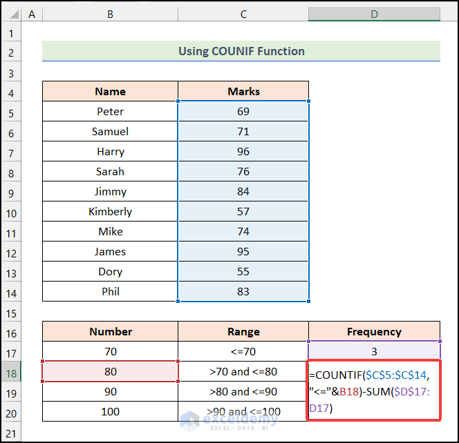Select Phil's marks cell showing 83
Screen dimensions: 459x443
(x=243, y=292)
